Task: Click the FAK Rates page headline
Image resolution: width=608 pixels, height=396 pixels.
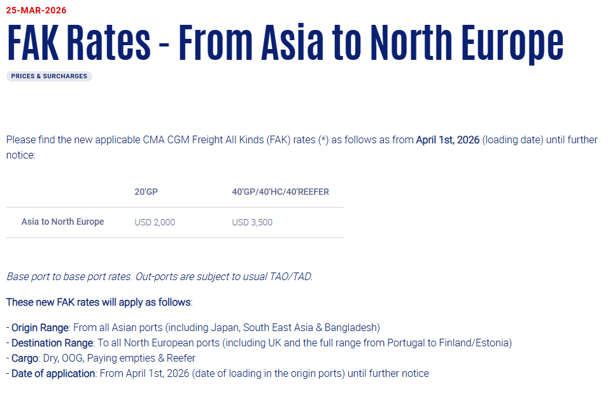Action: (285, 42)
